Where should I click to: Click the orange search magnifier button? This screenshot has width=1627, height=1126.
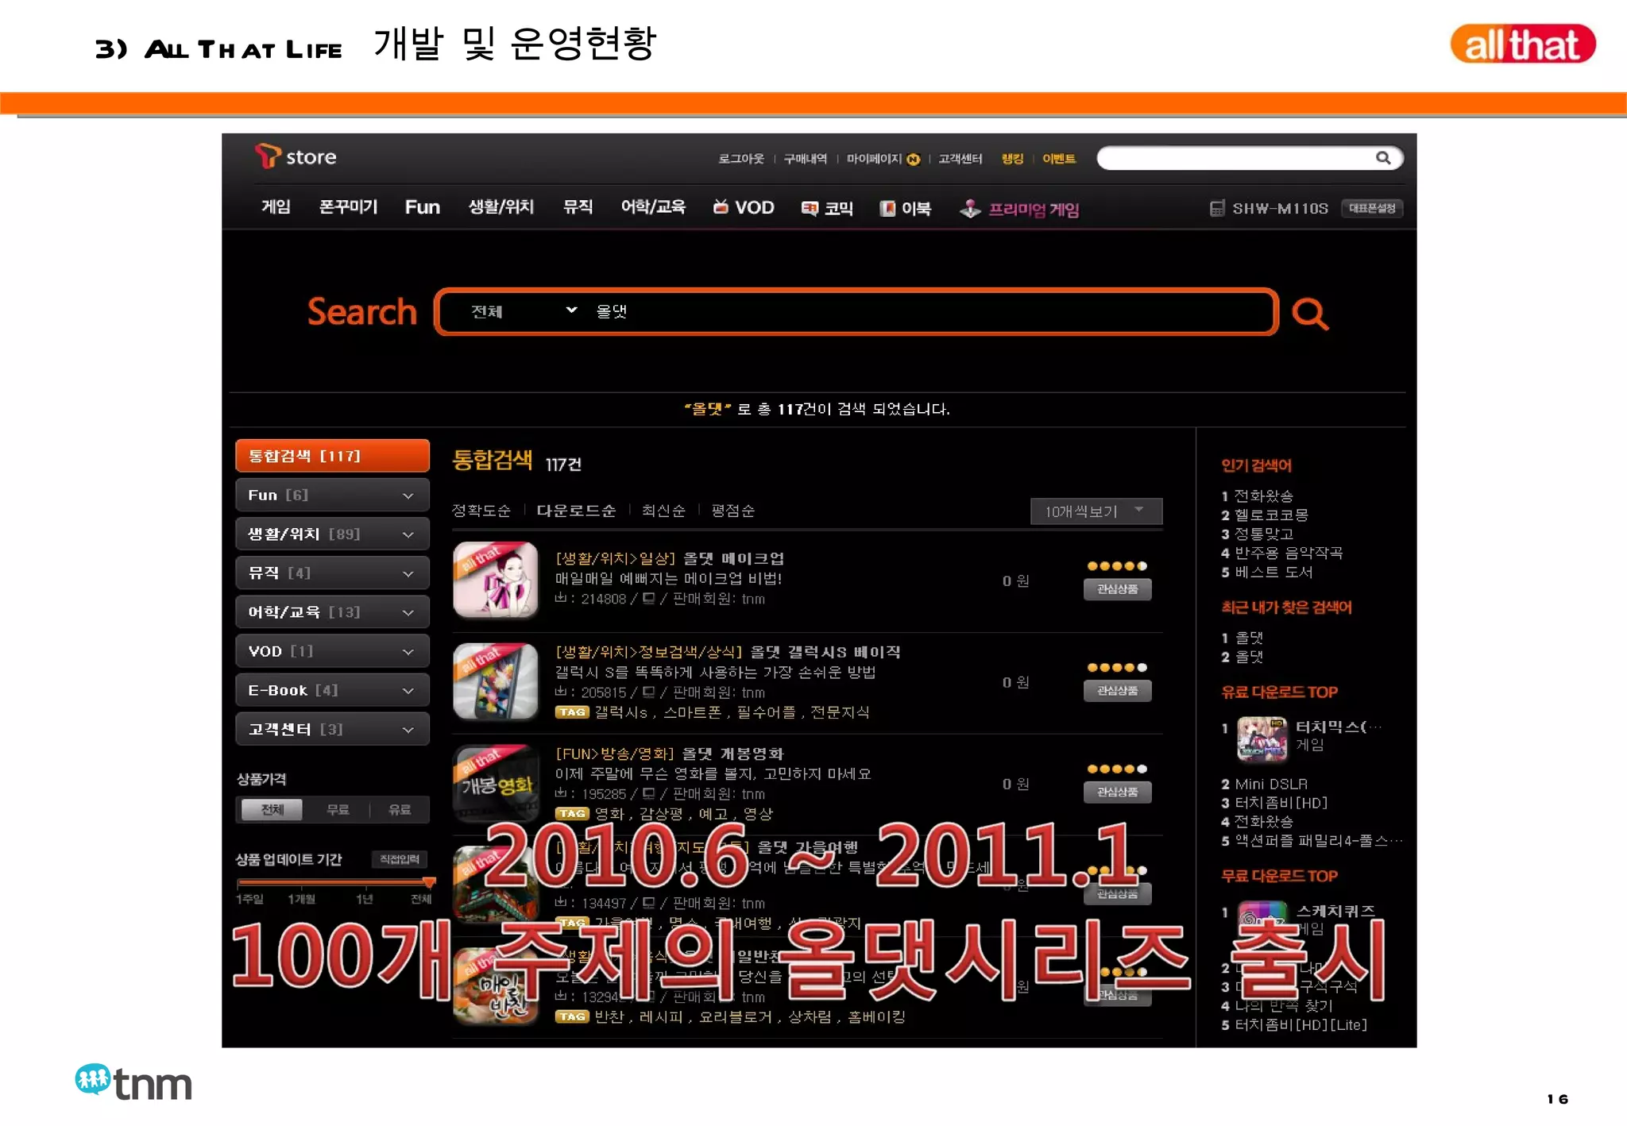tap(1309, 313)
